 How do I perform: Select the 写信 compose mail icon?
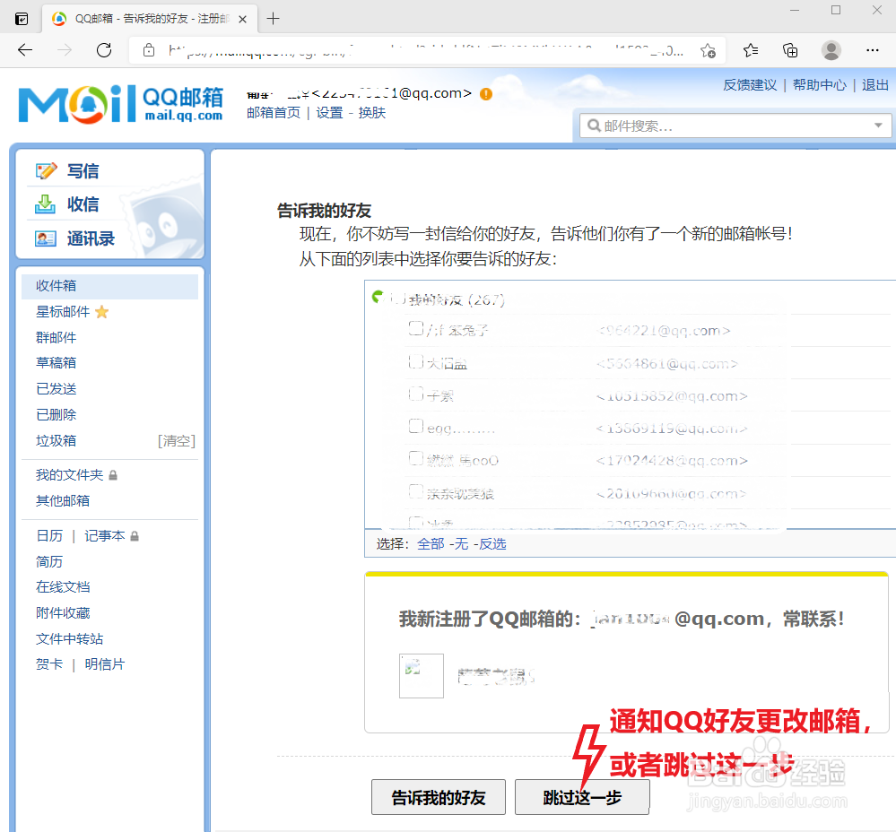pos(48,170)
